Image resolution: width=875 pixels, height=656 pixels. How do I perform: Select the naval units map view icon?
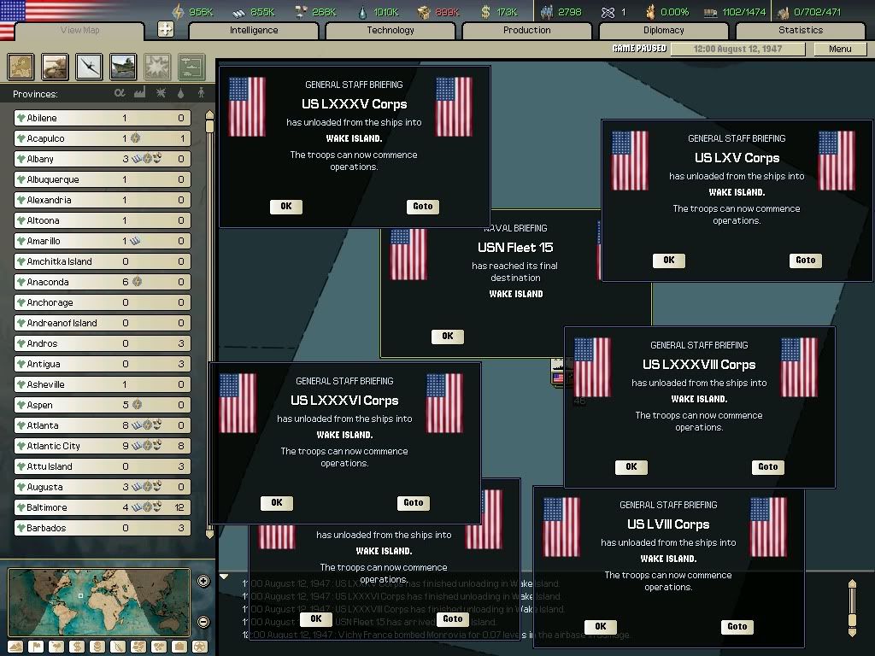click(122, 67)
